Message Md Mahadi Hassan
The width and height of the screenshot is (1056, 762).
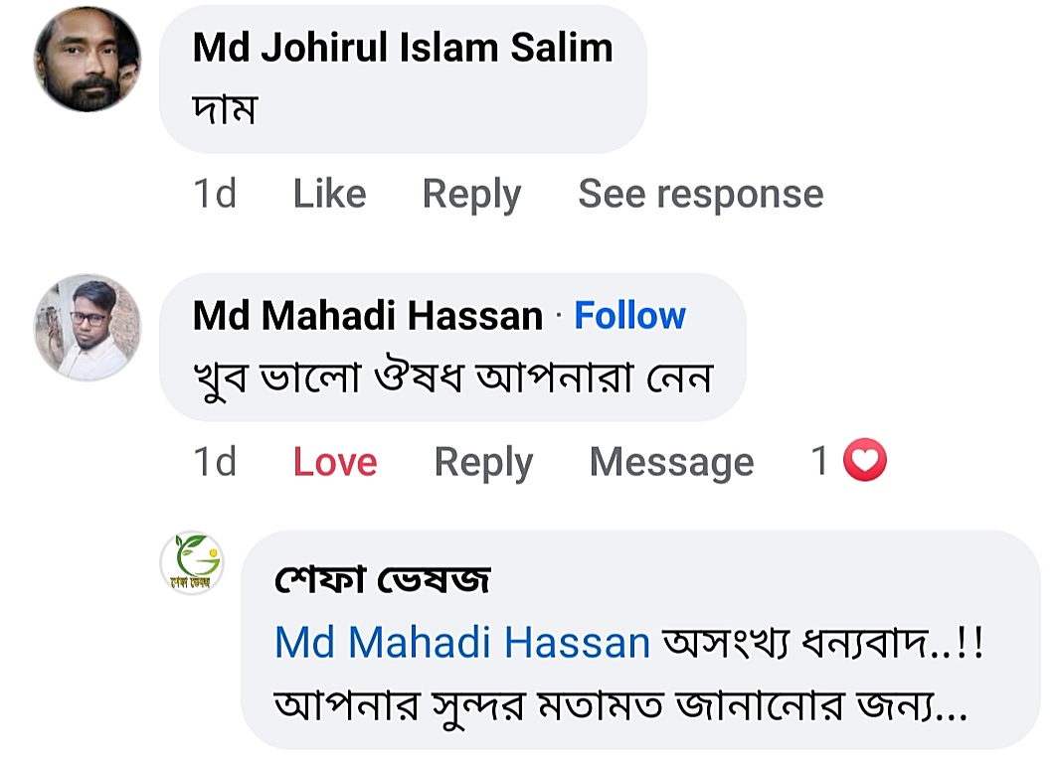671,462
